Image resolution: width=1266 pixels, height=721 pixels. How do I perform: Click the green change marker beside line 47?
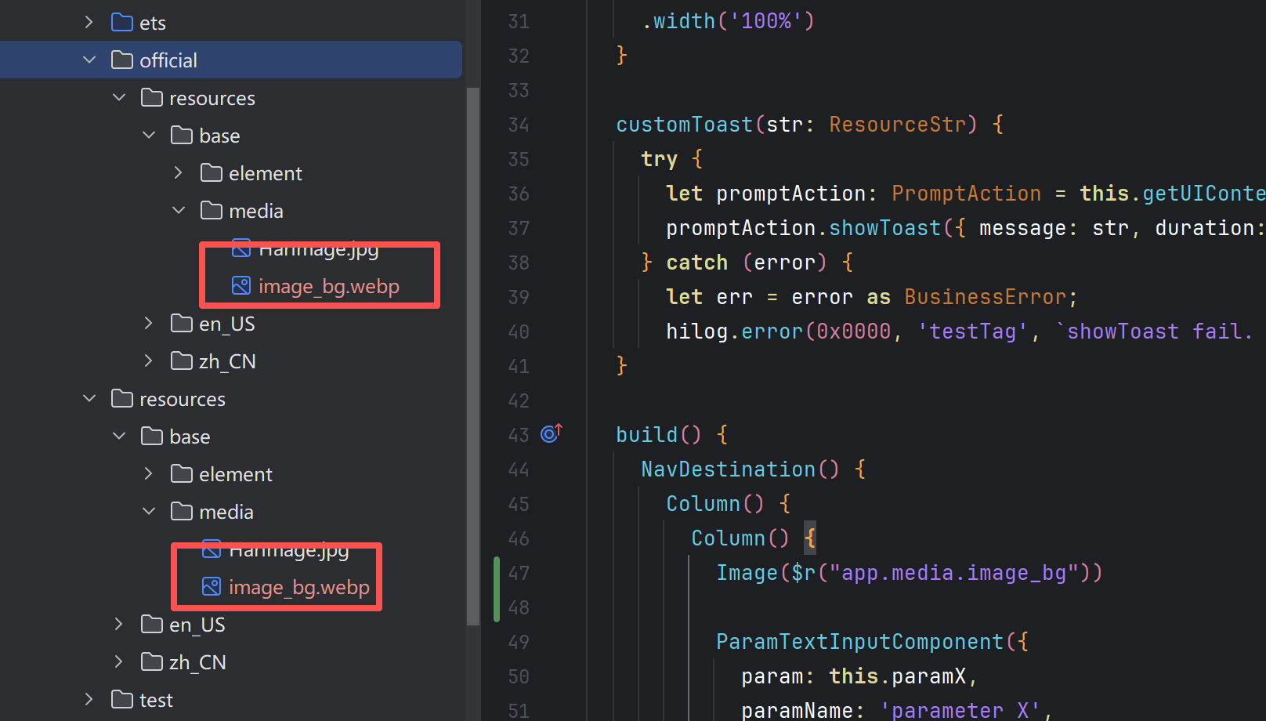tap(497, 589)
